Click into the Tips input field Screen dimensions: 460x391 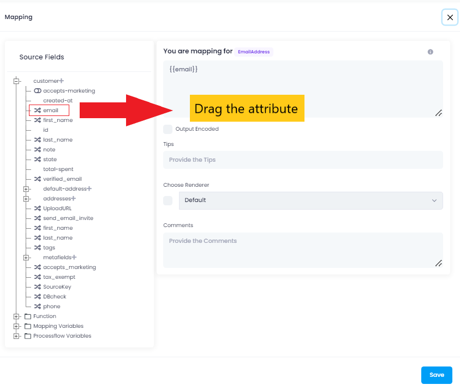click(303, 160)
